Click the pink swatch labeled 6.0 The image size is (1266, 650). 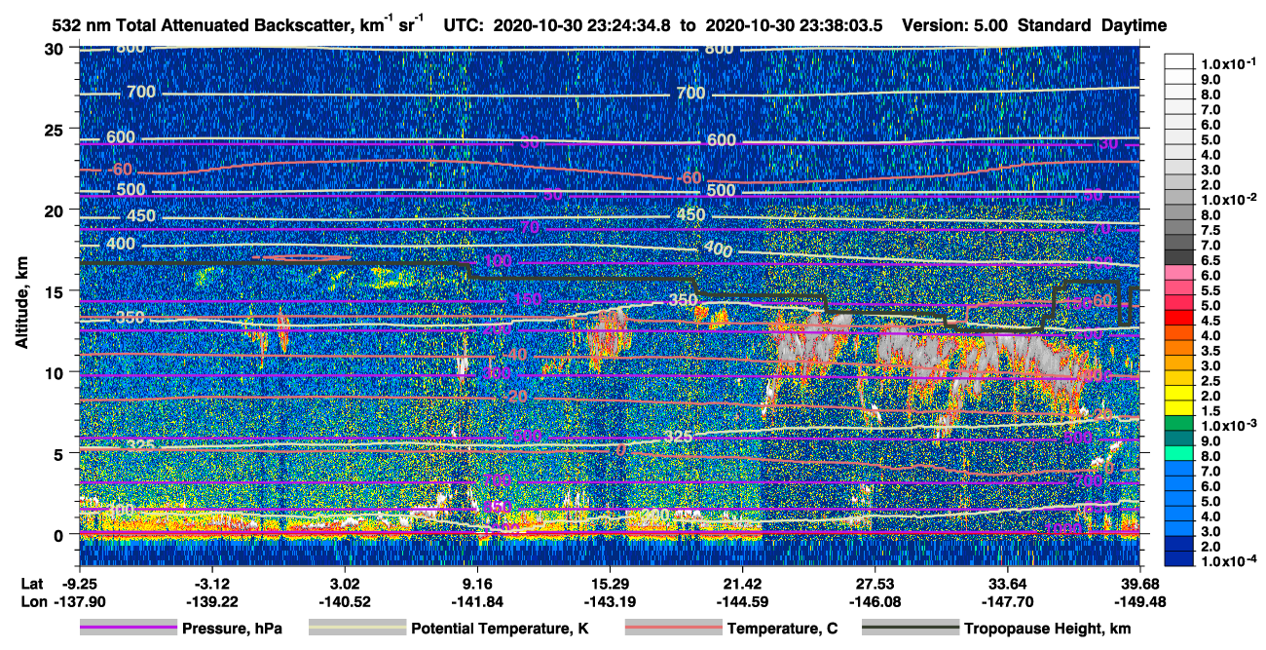click(1179, 273)
